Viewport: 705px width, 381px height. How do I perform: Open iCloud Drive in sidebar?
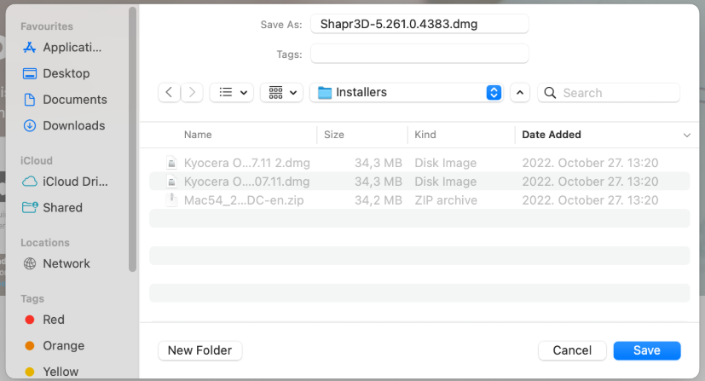point(75,182)
